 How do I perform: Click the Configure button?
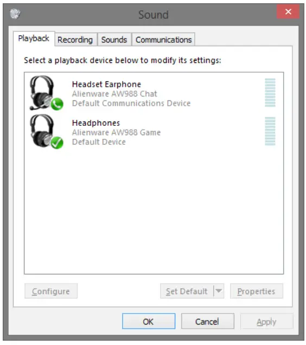51,291
